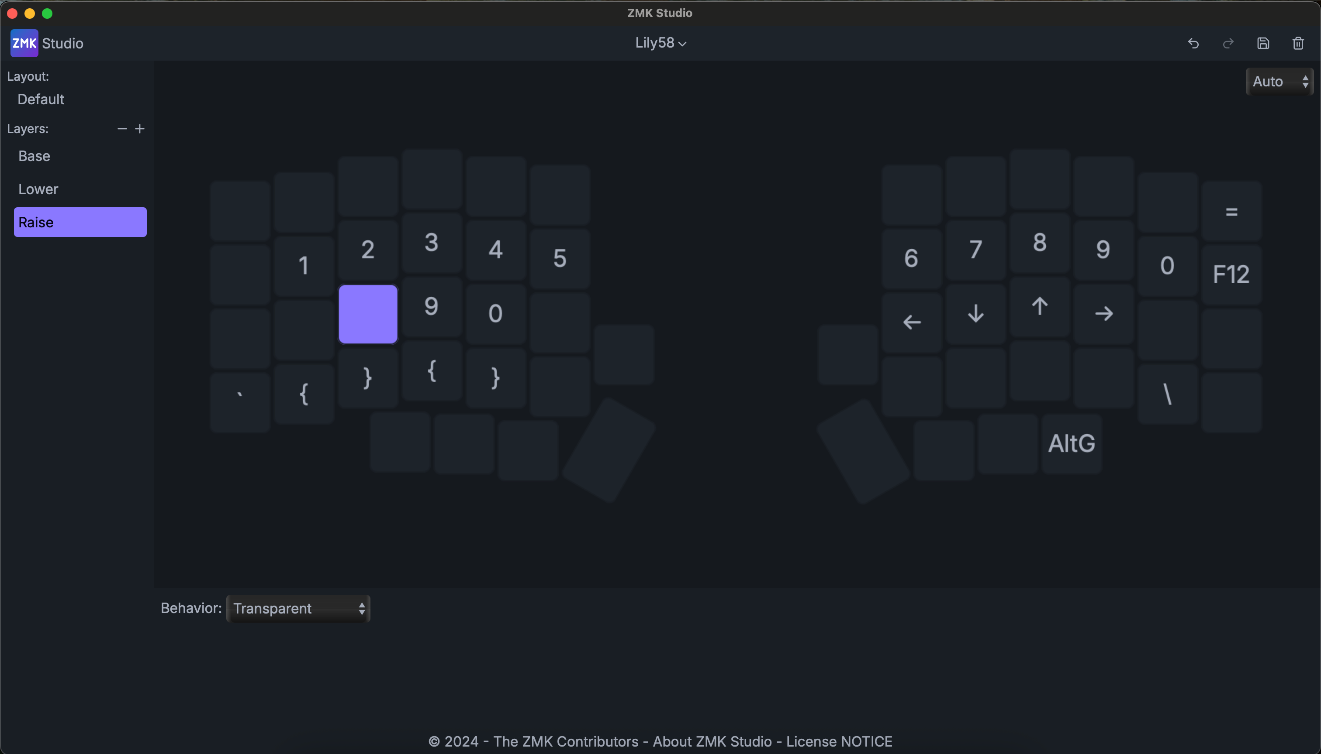Open About ZMK Studio link
Viewport: 1321px width, 754px height.
(x=712, y=742)
